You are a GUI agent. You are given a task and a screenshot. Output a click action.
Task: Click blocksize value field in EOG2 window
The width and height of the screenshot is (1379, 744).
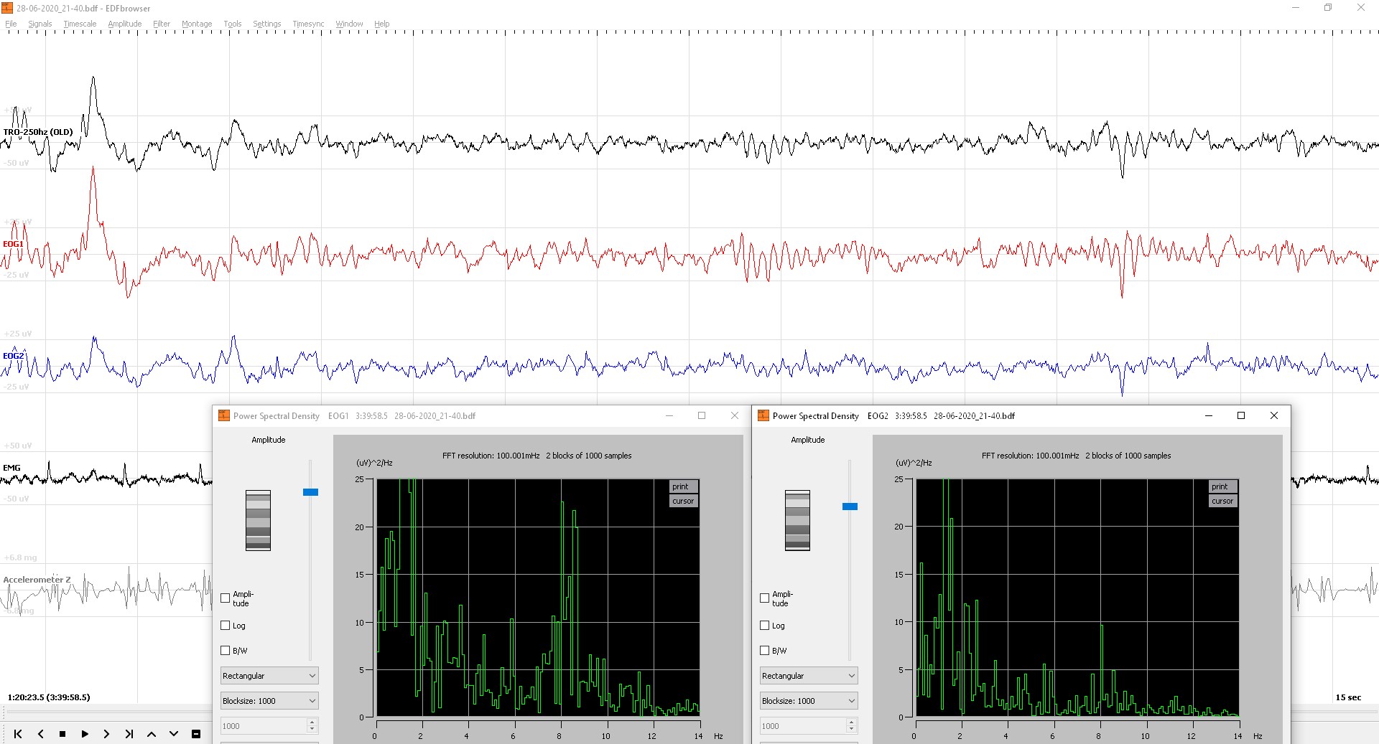click(803, 726)
